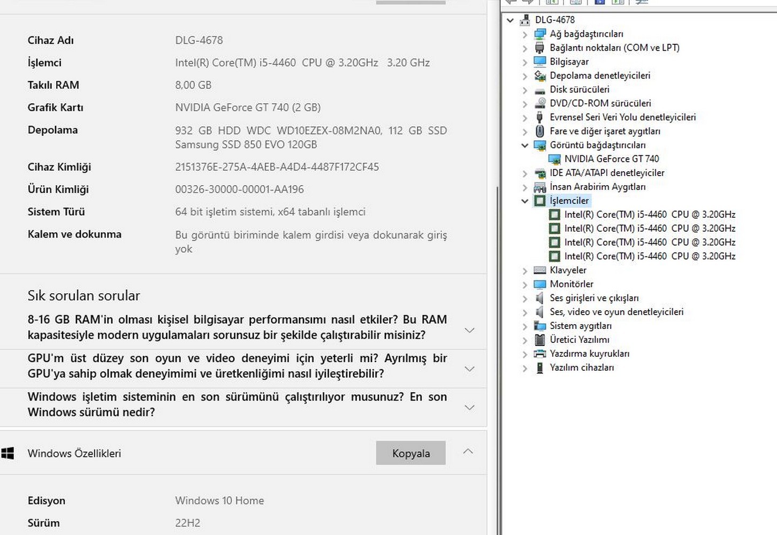Viewport: 777px width, 535px height.
Task: Collapse the Windows Özellikleri section
Action: [x=468, y=452]
